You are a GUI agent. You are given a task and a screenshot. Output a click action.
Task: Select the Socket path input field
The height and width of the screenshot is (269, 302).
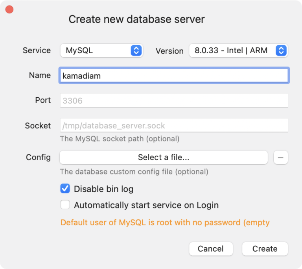pyautogui.click(x=174, y=126)
